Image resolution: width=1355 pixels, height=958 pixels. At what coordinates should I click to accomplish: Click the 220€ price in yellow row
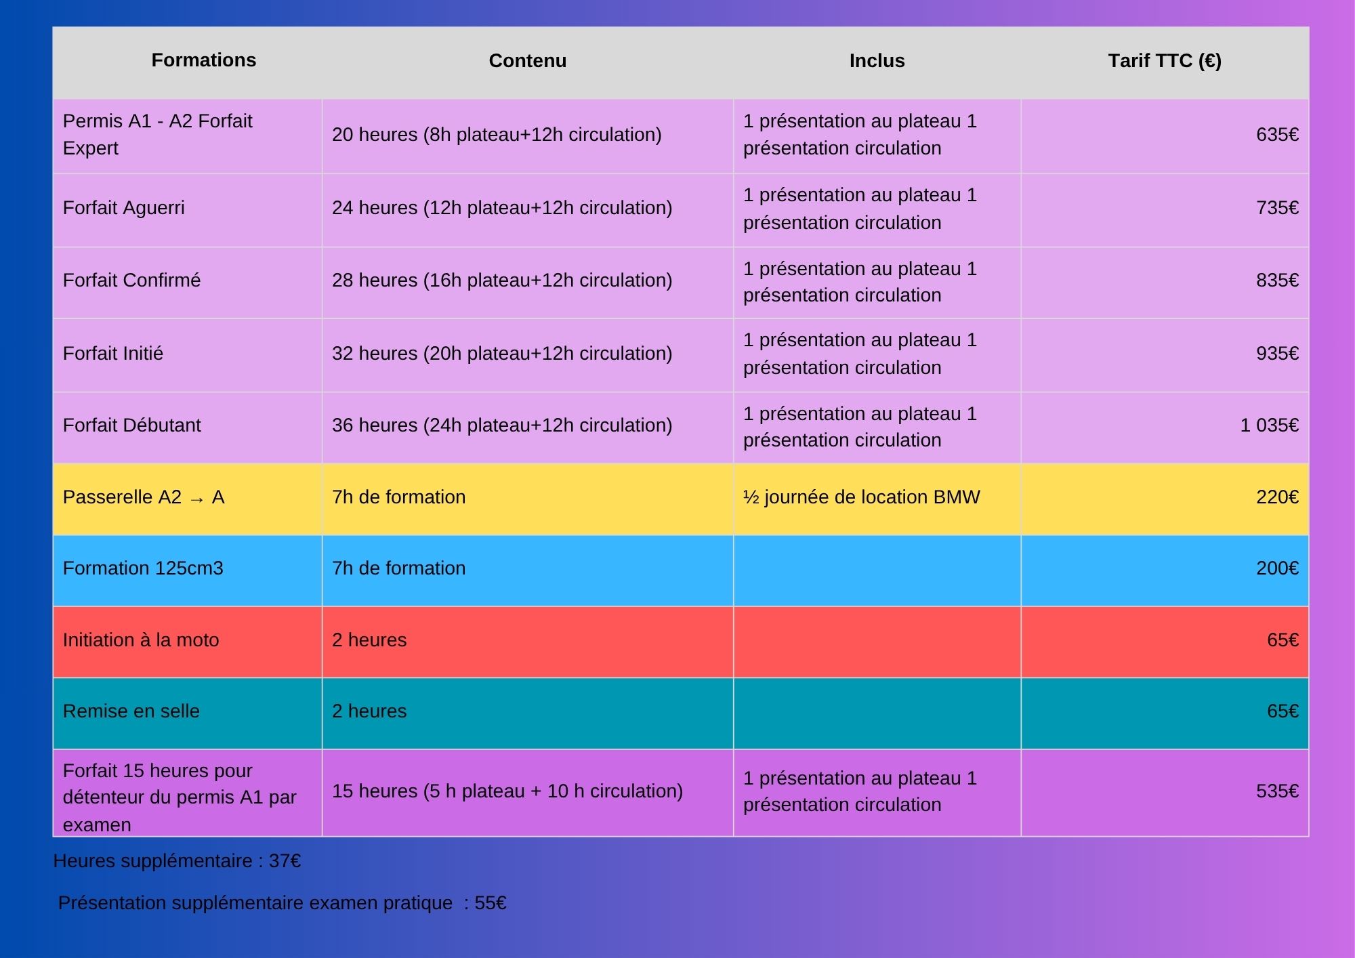point(1276,497)
